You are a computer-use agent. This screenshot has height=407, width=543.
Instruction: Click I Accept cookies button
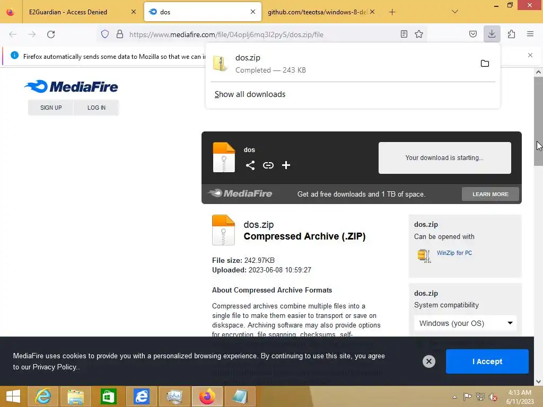coord(487,361)
